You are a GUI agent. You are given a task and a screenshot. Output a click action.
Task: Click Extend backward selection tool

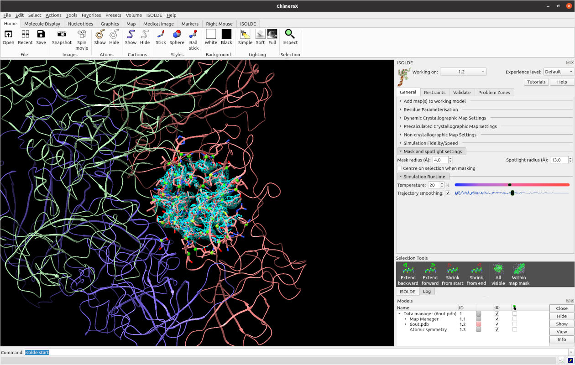[x=408, y=274]
